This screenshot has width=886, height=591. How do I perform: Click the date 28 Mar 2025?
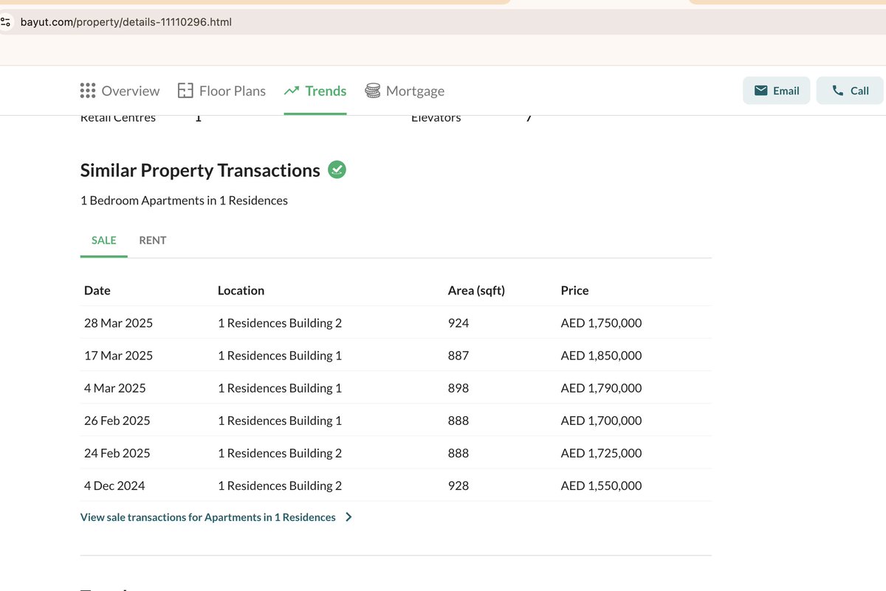(x=119, y=323)
